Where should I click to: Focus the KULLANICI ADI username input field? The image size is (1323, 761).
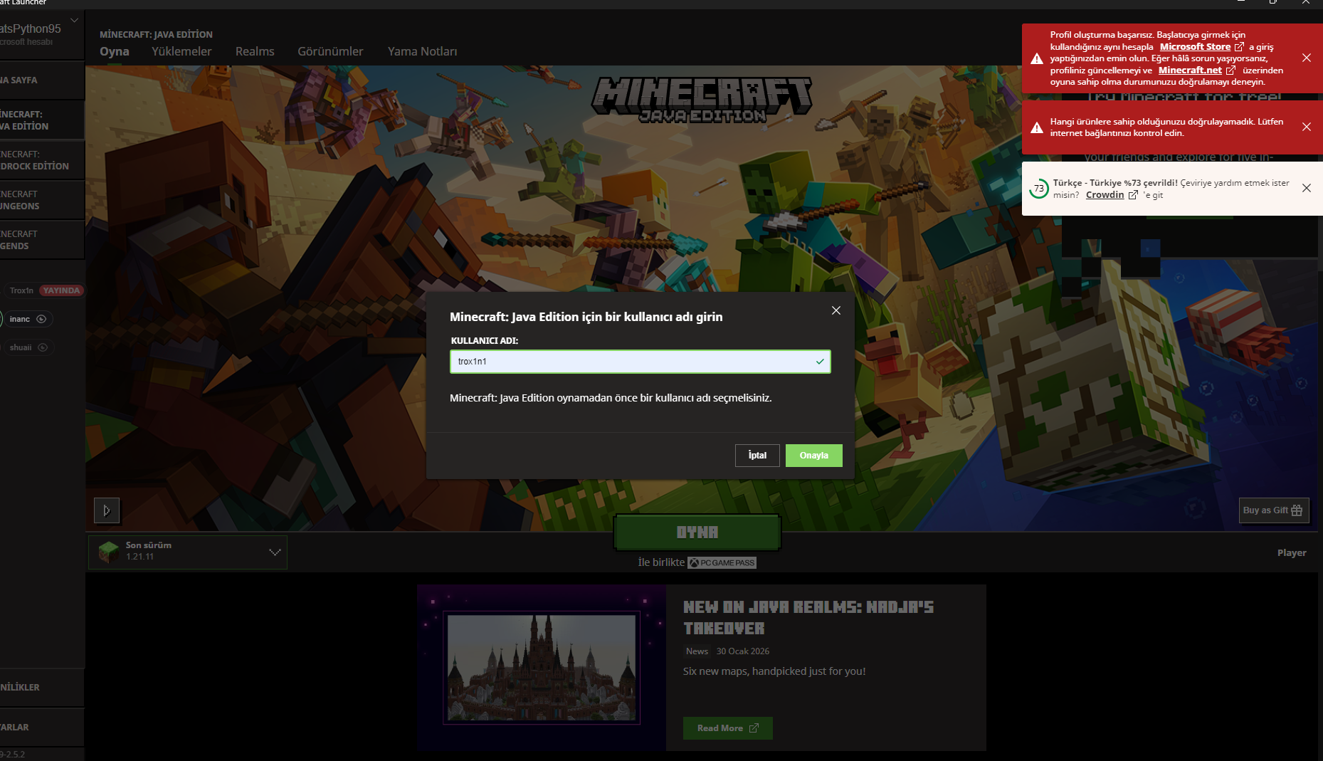[x=640, y=362]
